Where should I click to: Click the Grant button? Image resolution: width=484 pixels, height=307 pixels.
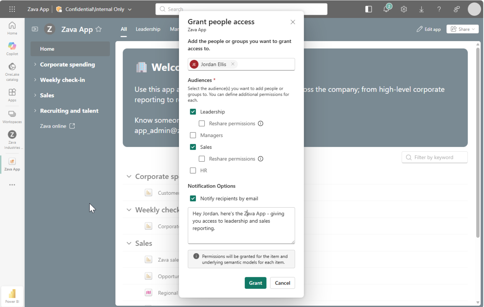coord(256,283)
